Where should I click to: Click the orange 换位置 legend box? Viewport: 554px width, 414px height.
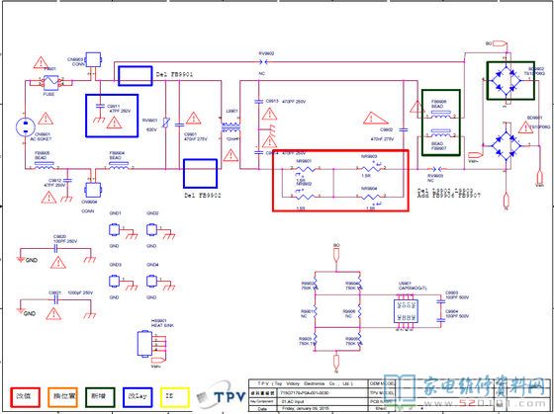[x=62, y=397]
